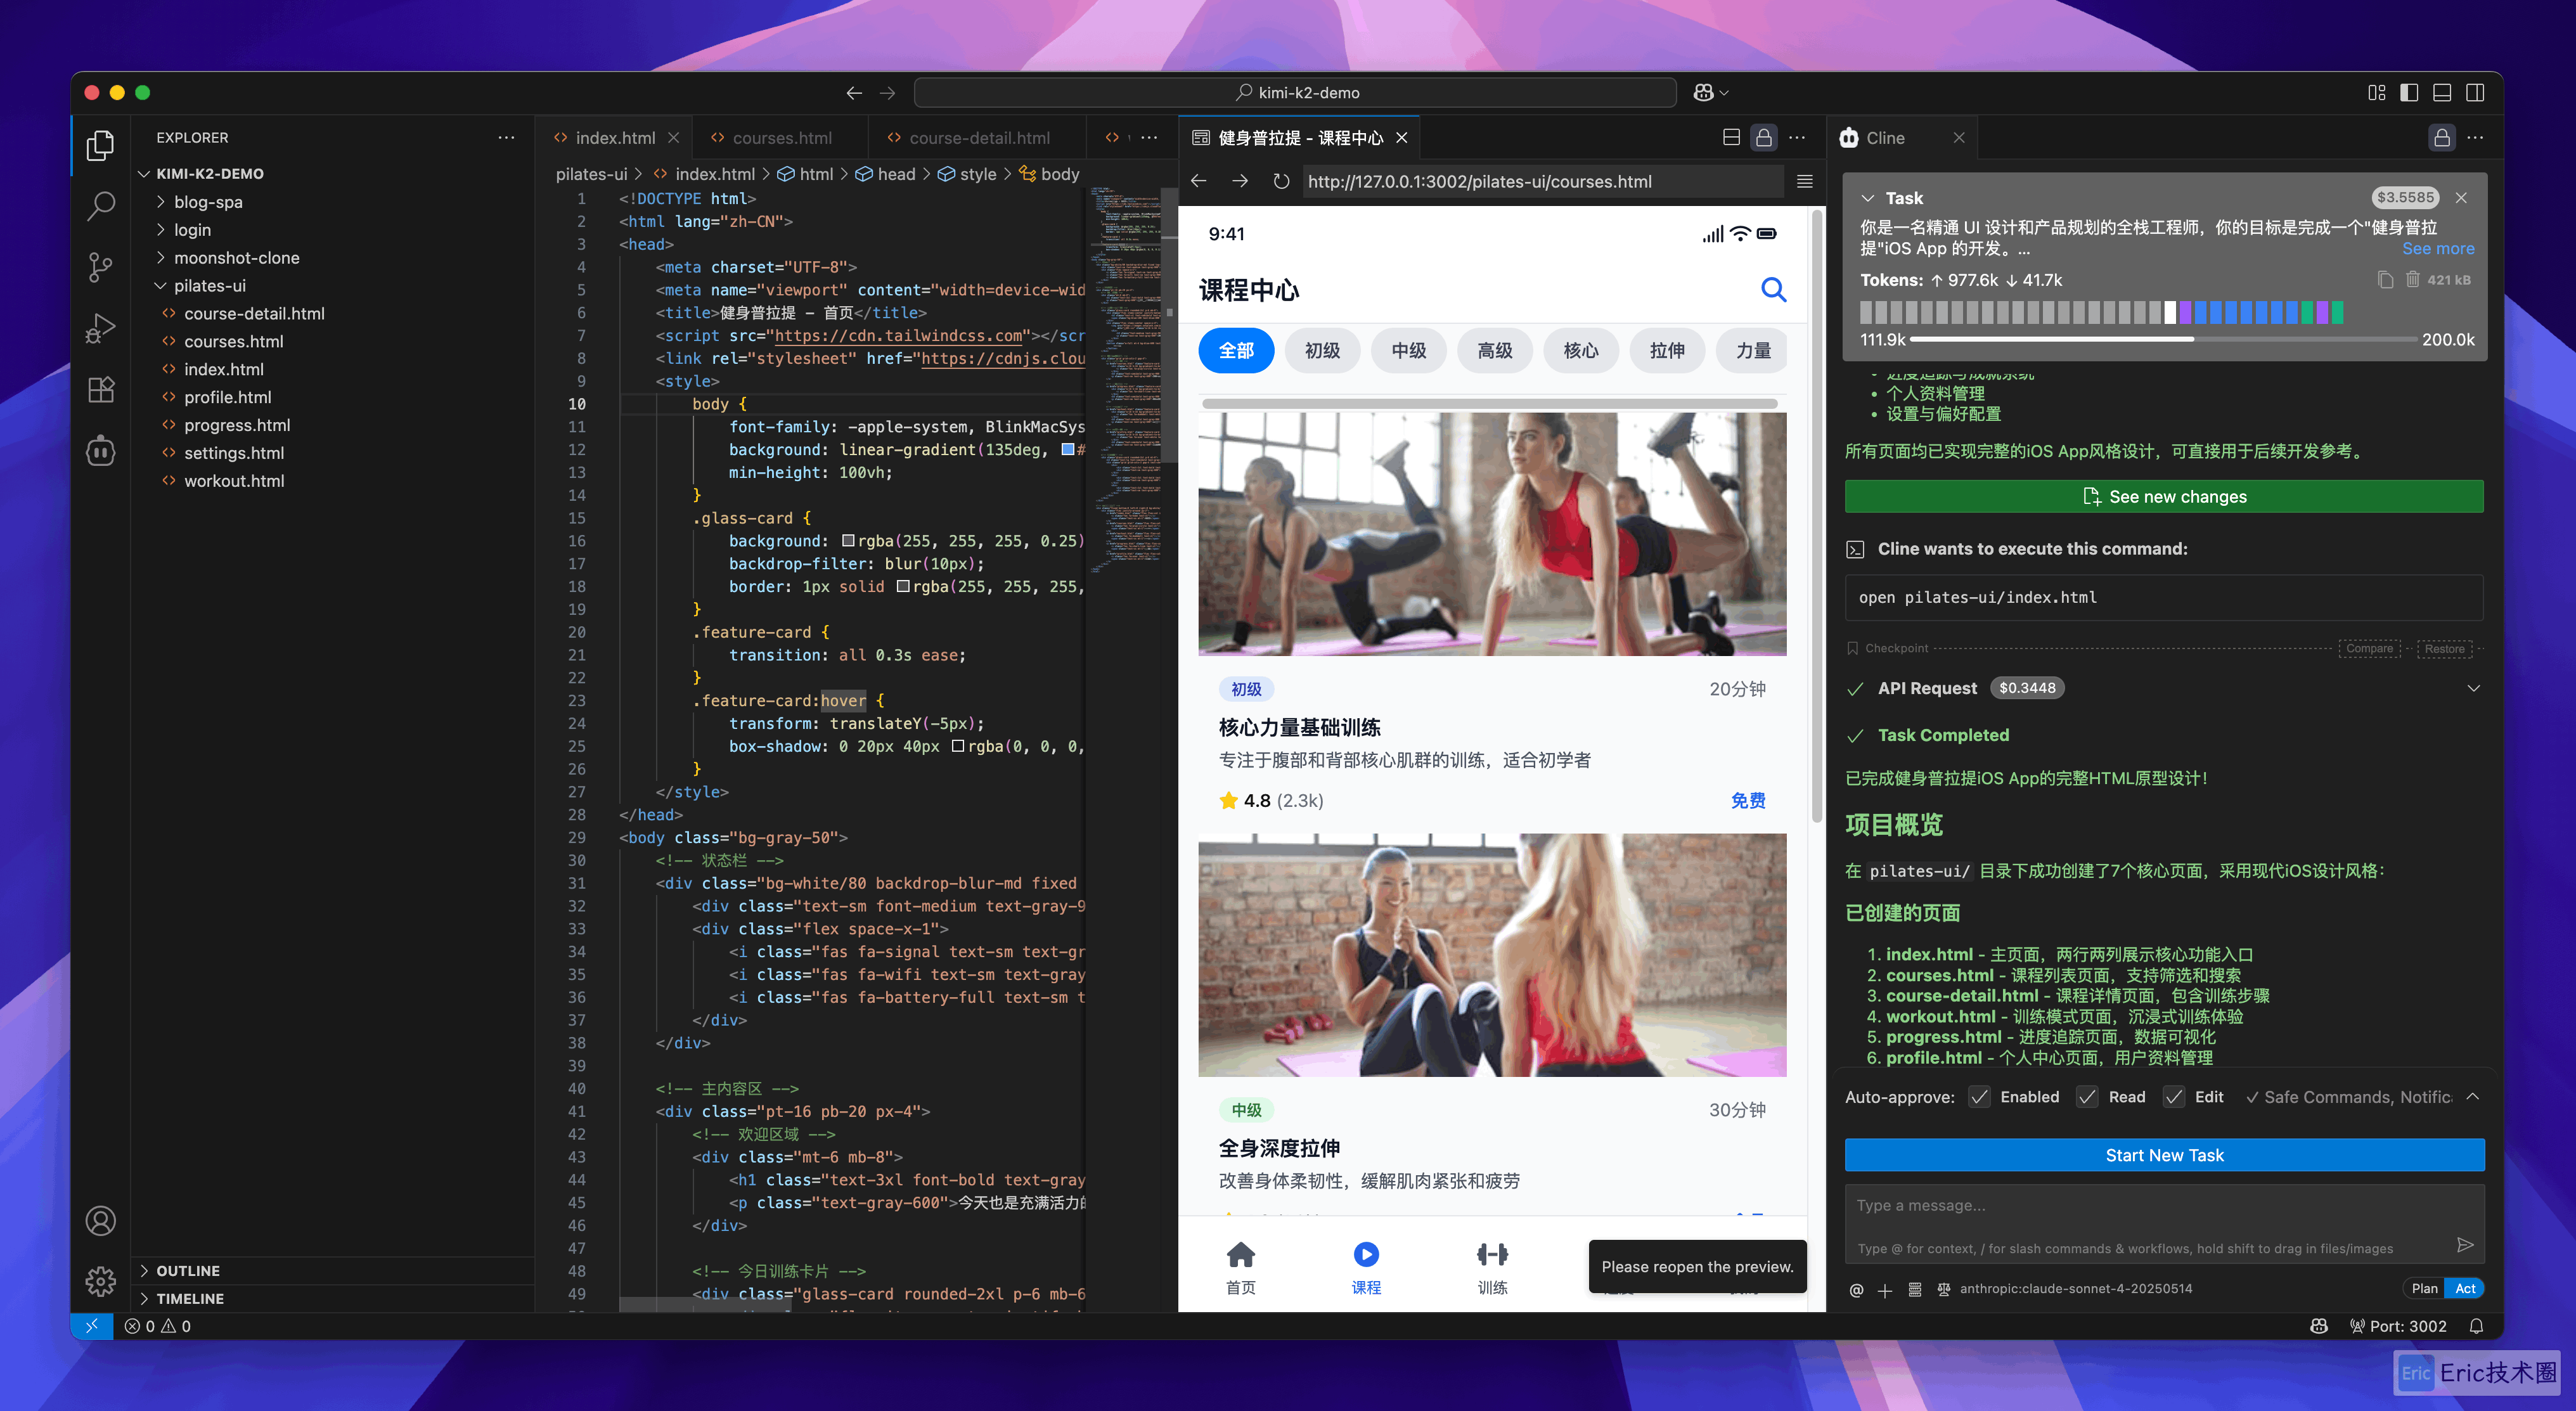Click the Start New Task button
Viewport: 2576px width, 1411px height.
point(2164,1155)
